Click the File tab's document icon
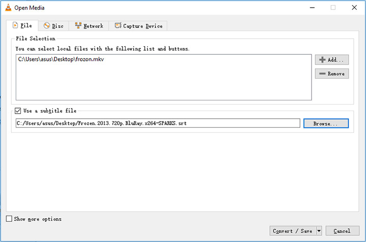Viewport: 366px width, 242px height. coord(15,25)
